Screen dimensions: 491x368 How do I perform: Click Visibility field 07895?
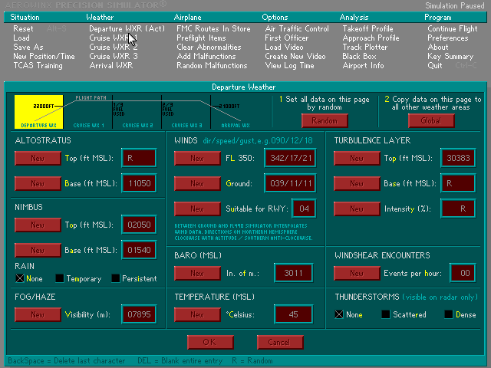click(139, 314)
